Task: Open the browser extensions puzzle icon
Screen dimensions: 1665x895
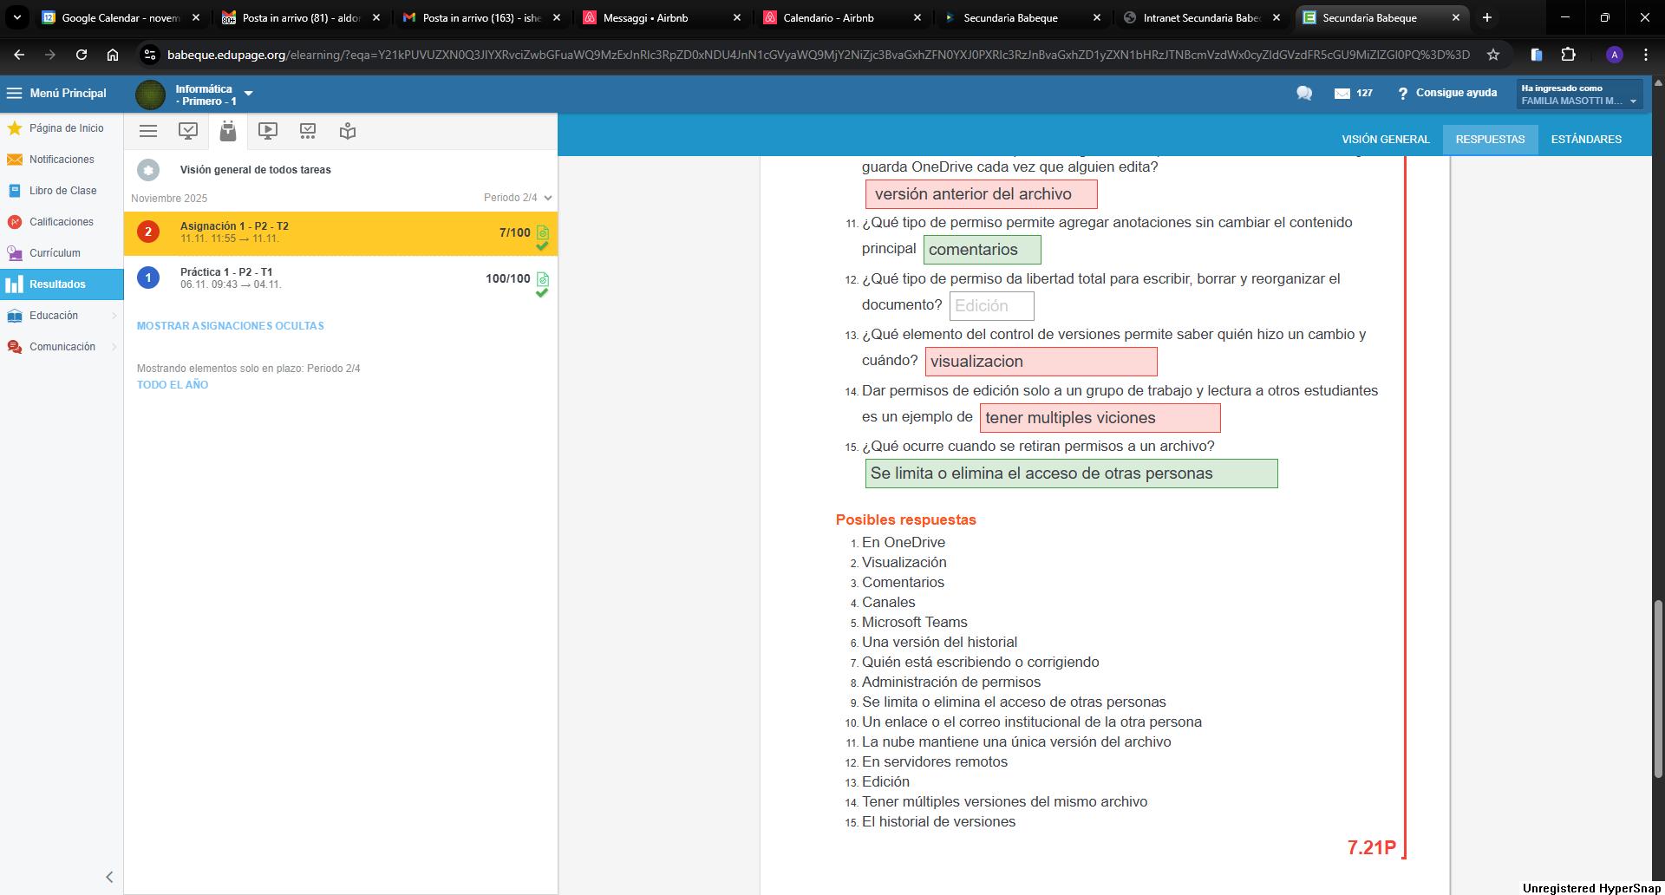Action: click(1568, 55)
